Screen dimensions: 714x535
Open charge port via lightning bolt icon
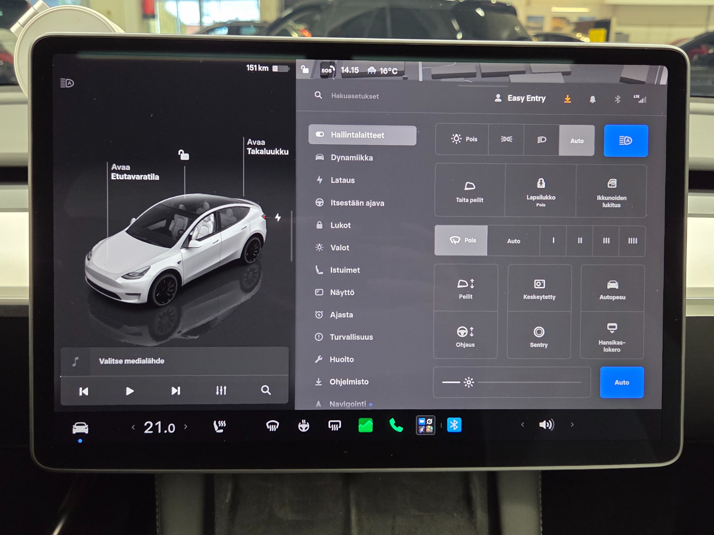(x=278, y=217)
